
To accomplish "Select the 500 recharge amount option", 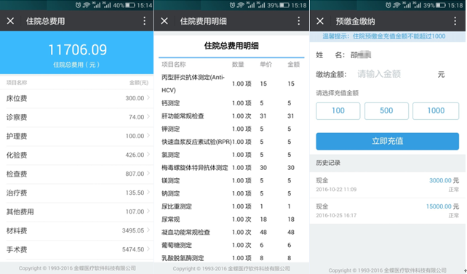I will tap(386, 111).
